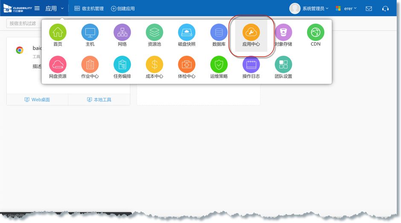Click the 资源池 resource pool icon
Screen dimensions: 401x223
tap(154, 33)
